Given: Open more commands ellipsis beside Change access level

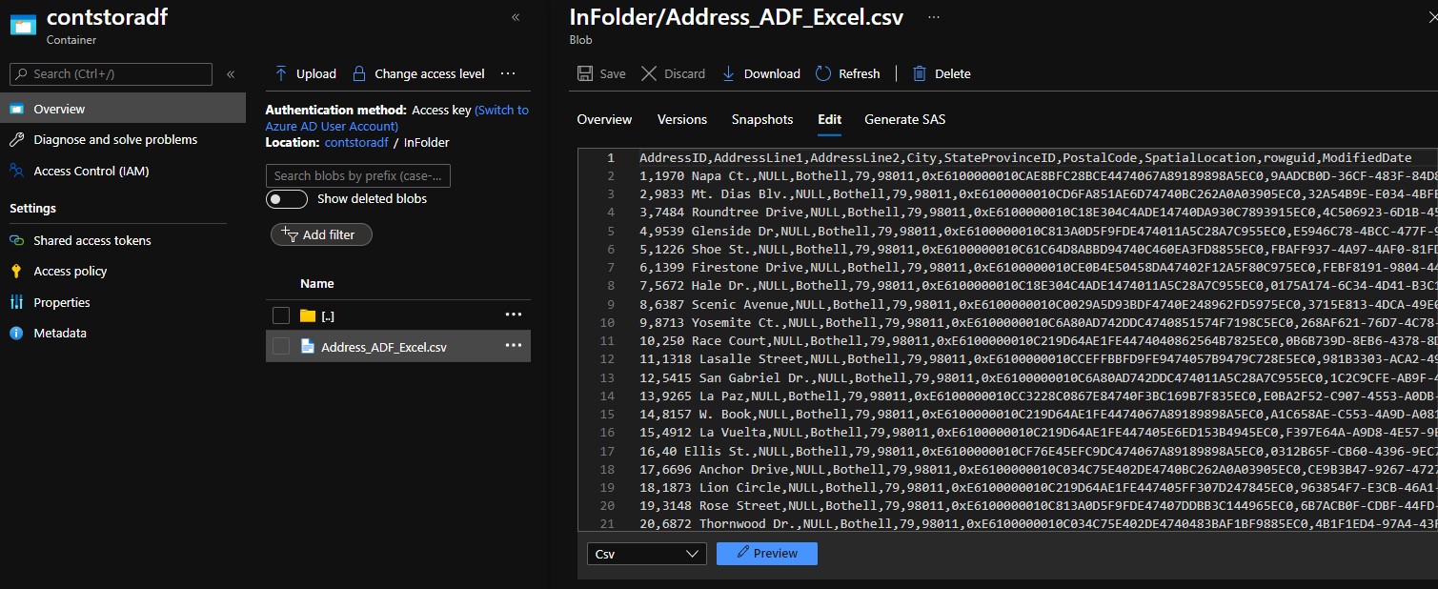Looking at the screenshot, I should (x=508, y=73).
